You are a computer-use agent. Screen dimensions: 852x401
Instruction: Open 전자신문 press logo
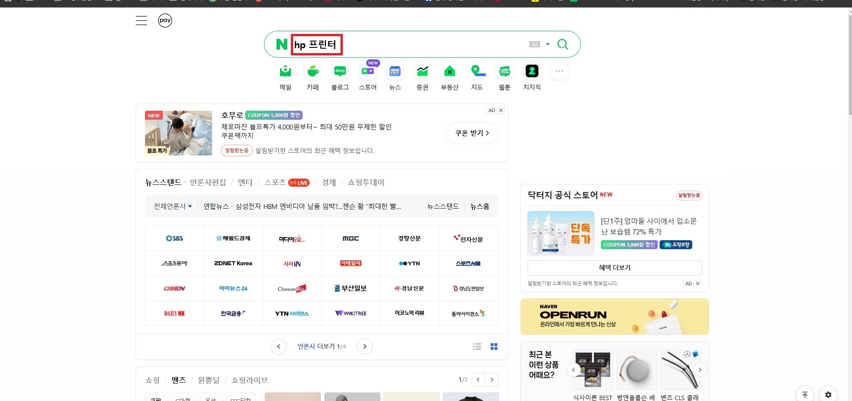click(469, 238)
